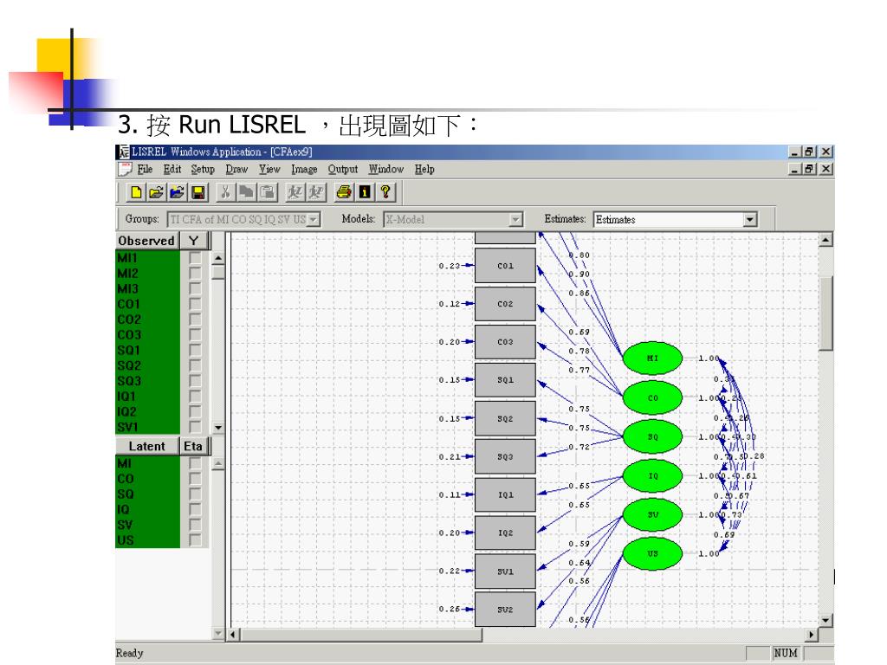The height and width of the screenshot is (665, 887).
Task: Open the Help menu
Action: tap(424, 169)
